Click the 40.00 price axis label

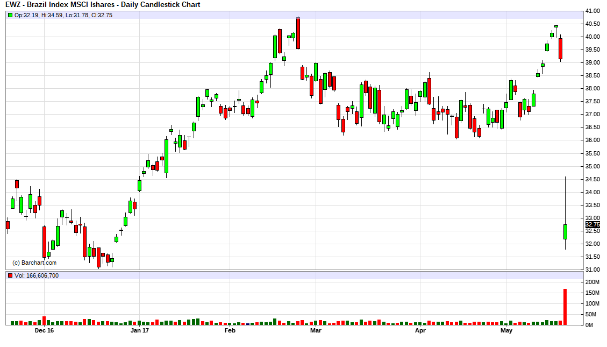(x=592, y=37)
